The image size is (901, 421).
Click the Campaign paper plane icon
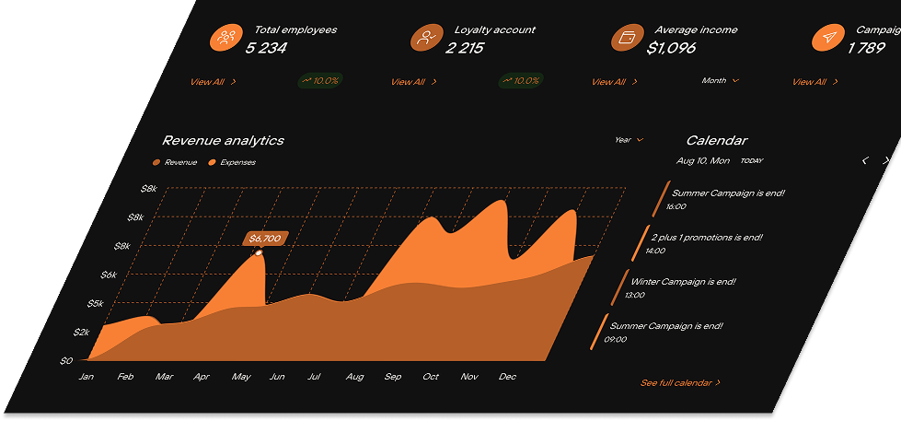[827, 39]
